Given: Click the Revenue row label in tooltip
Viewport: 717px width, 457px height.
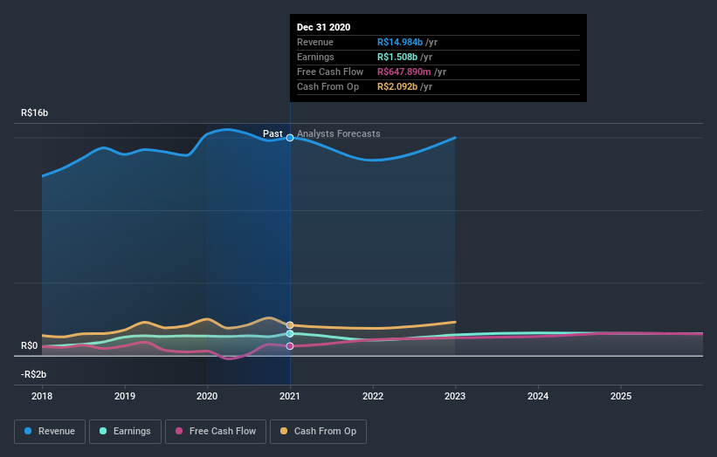Looking at the screenshot, I should coord(315,42).
